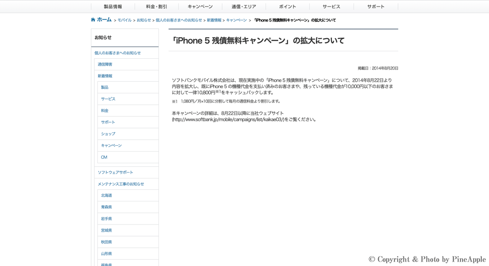This screenshot has height=266, width=489.
Task: Open the CM sidebar subitem
Action: coord(104,157)
